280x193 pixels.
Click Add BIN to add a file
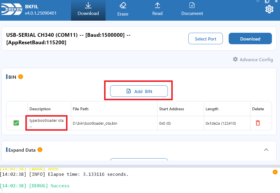(139, 91)
